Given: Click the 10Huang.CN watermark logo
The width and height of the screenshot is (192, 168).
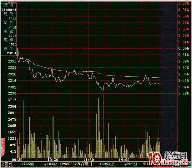Looking at the screenshot, I should [x=168, y=158].
